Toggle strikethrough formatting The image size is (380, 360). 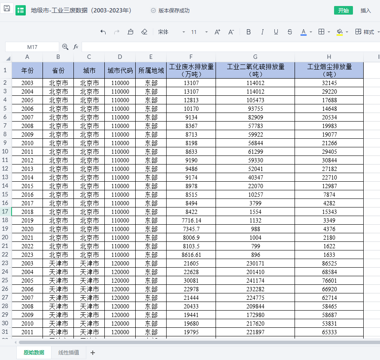pos(289,32)
